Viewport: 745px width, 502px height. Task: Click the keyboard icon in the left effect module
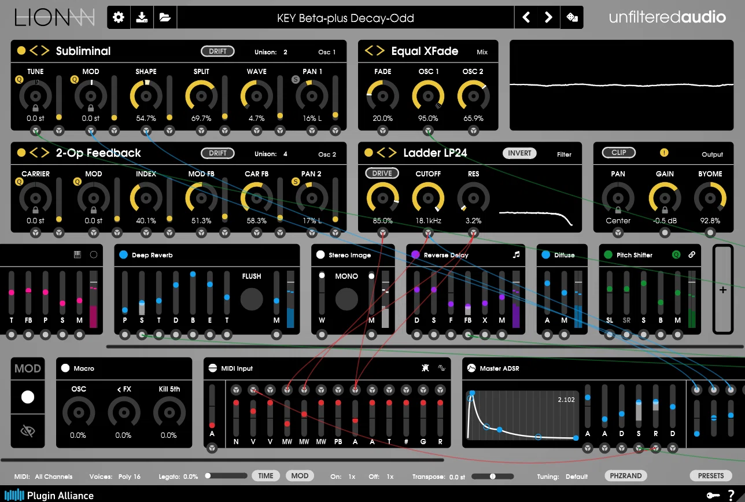[78, 254]
